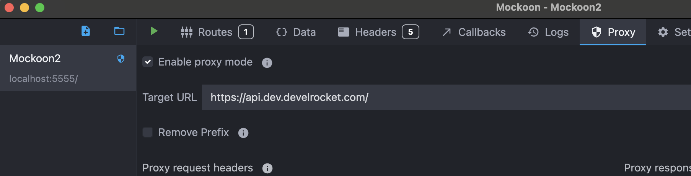Click the Proxy request headers label
This screenshot has height=176, width=691.
point(198,168)
